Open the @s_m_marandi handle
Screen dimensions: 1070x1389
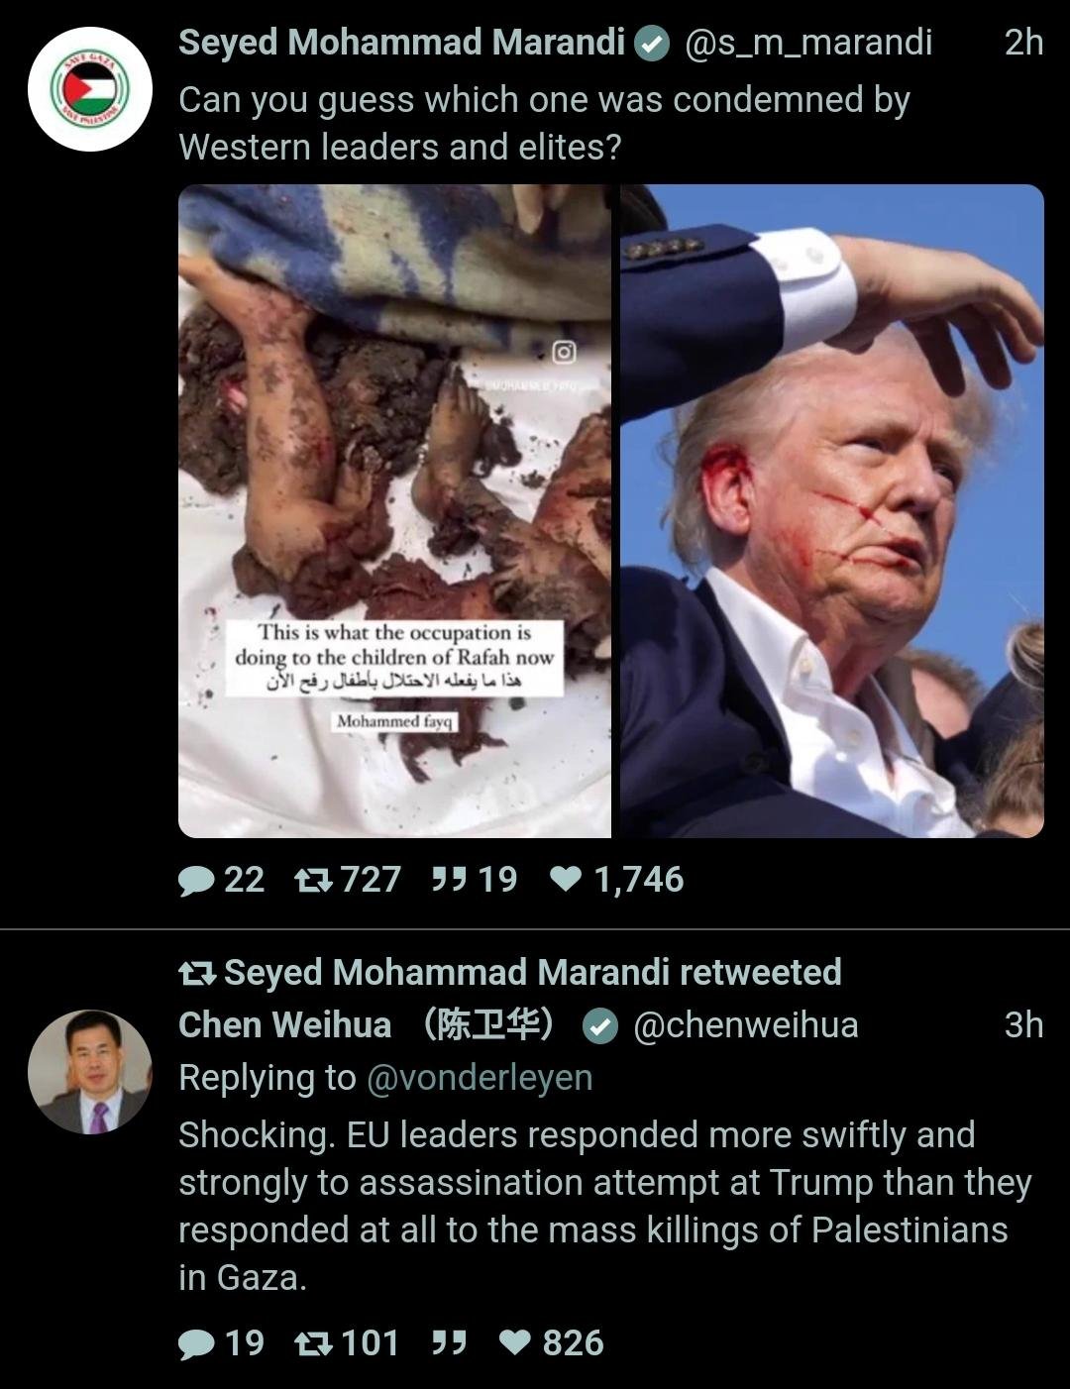click(808, 43)
